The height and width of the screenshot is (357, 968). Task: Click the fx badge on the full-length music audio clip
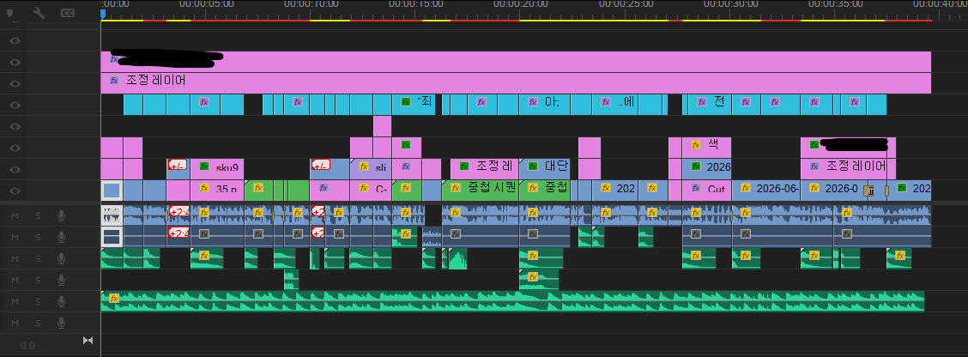click(113, 299)
